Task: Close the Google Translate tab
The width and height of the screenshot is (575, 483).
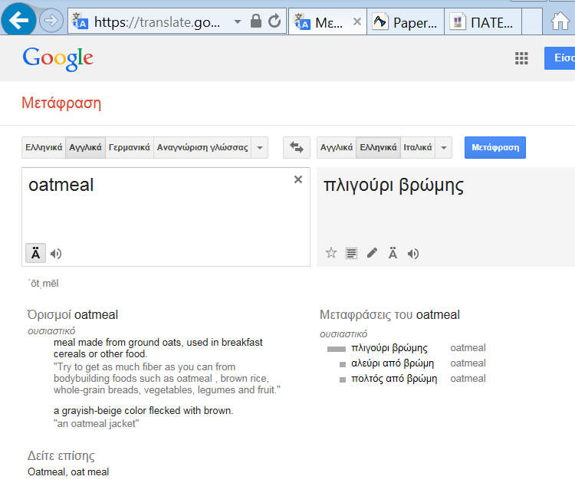Action: click(357, 21)
